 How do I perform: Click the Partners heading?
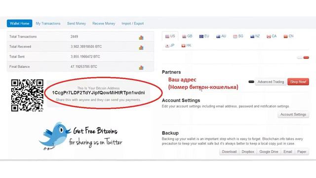[171, 72]
